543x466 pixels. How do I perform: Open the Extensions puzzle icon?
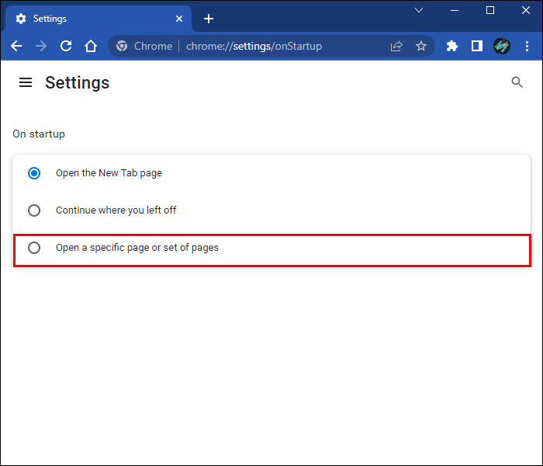click(452, 46)
